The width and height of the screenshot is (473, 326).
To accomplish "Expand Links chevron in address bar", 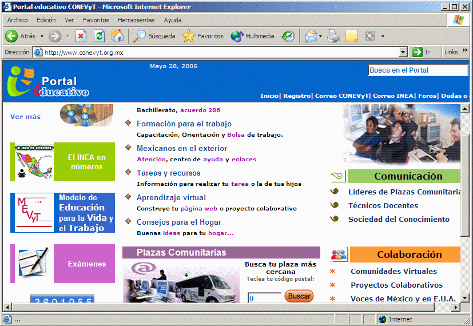I will [465, 50].
